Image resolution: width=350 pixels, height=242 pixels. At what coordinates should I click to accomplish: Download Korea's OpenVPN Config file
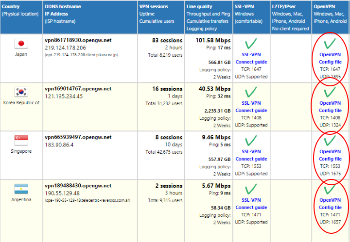330,111
